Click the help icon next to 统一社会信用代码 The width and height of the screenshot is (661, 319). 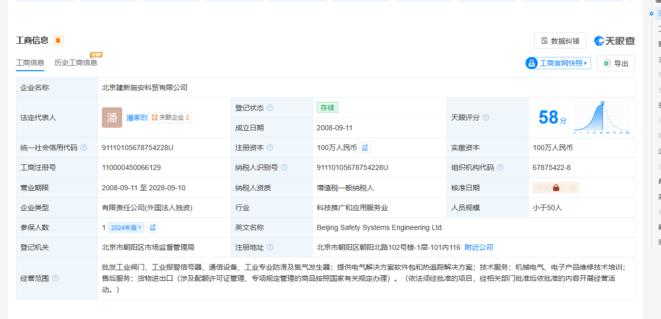click(x=84, y=148)
